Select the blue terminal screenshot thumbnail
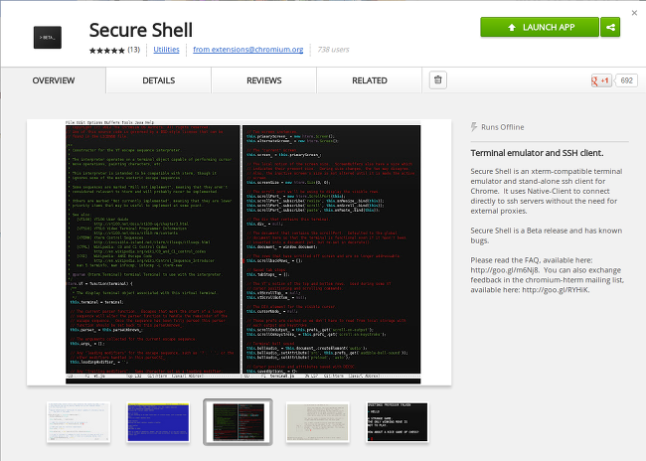The height and width of the screenshot is (461, 646). click(x=158, y=422)
